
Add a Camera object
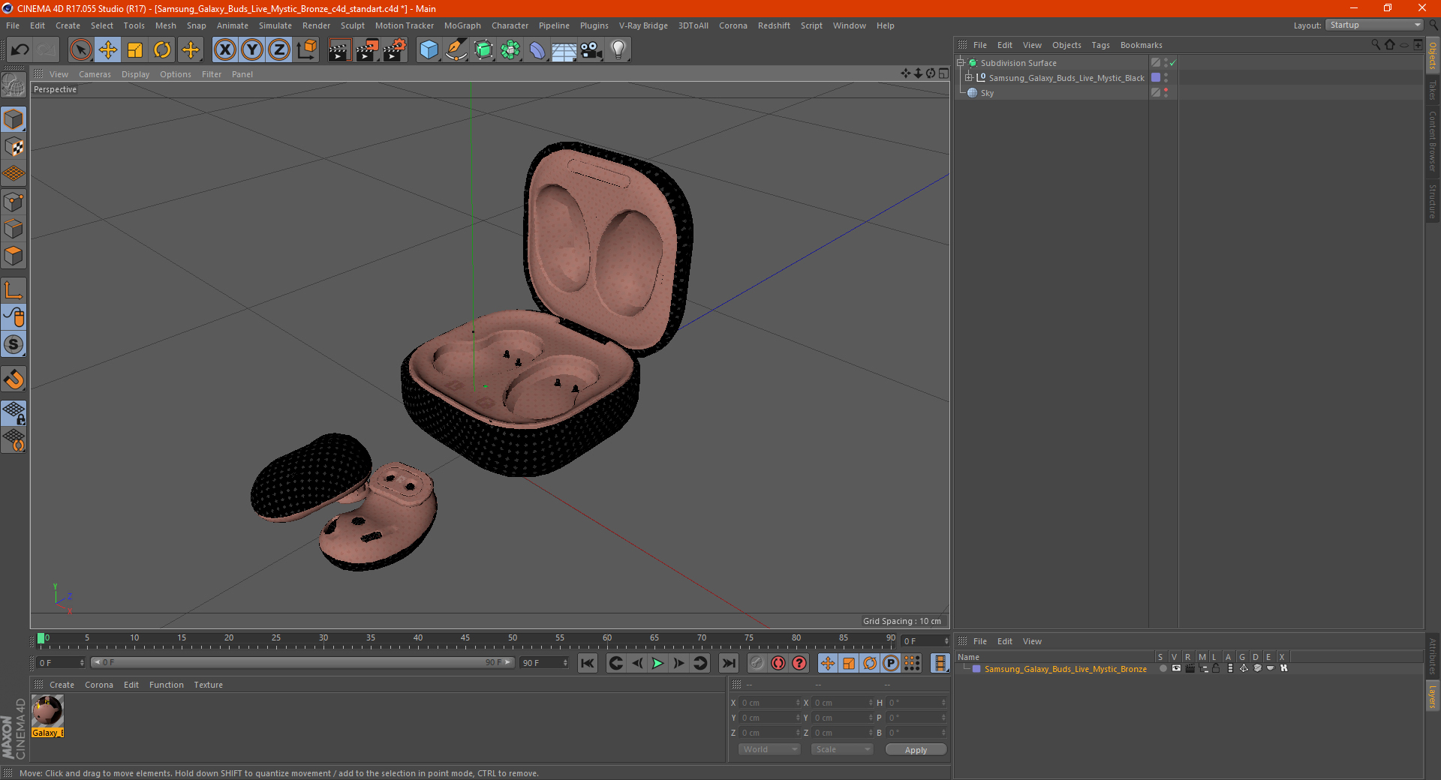tap(591, 50)
